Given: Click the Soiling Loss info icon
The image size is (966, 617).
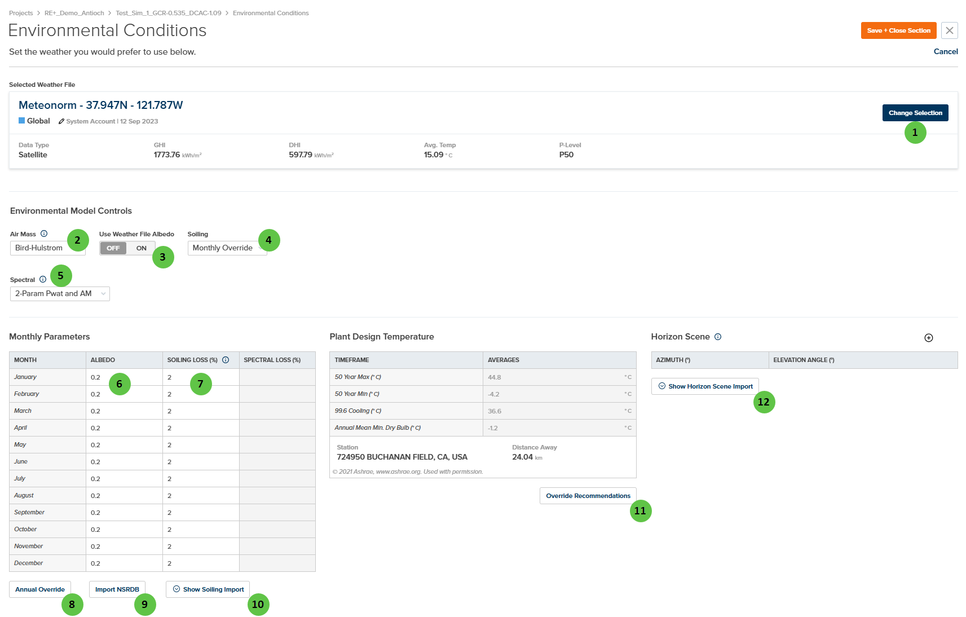Looking at the screenshot, I should point(226,360).
